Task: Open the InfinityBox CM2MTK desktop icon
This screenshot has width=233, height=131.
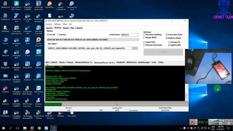Action: 16,78
